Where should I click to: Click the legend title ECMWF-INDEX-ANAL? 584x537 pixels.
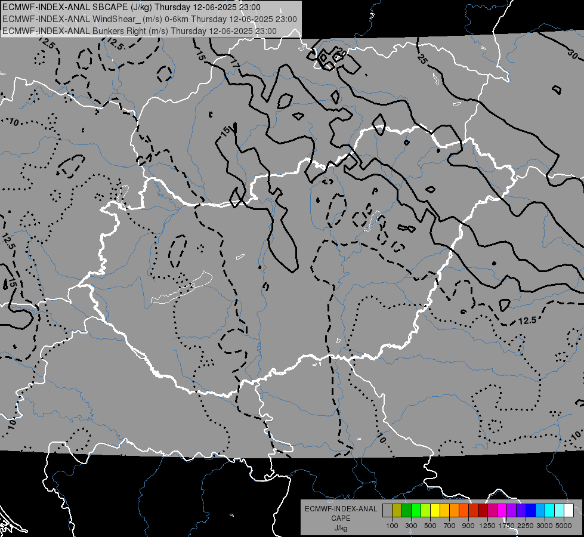click(x=341, y=509)
